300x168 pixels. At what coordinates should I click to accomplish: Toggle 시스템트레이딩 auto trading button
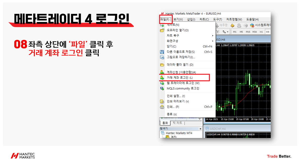coord(260,25)
